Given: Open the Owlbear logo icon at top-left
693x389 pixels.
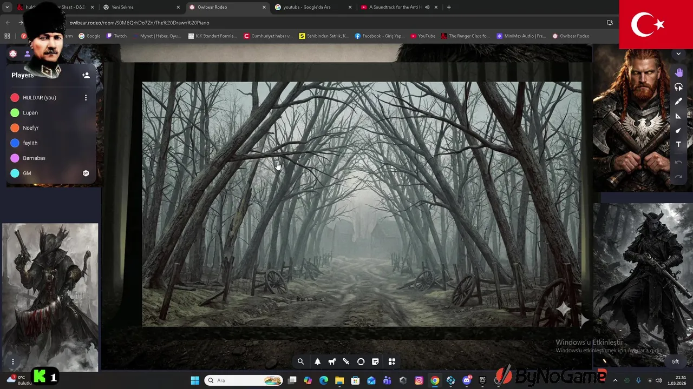Looking at the screenshot, I should pyautogui.click(x=13, y=53).
